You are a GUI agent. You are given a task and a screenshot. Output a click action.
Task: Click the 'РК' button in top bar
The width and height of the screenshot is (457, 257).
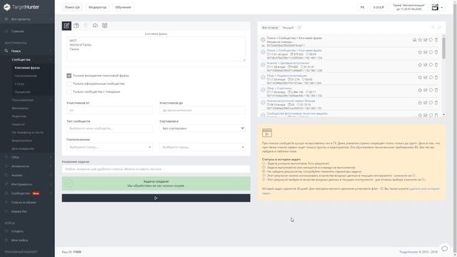(362, 7)
